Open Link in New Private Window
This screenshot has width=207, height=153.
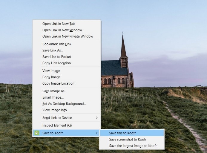pos(68,36)
